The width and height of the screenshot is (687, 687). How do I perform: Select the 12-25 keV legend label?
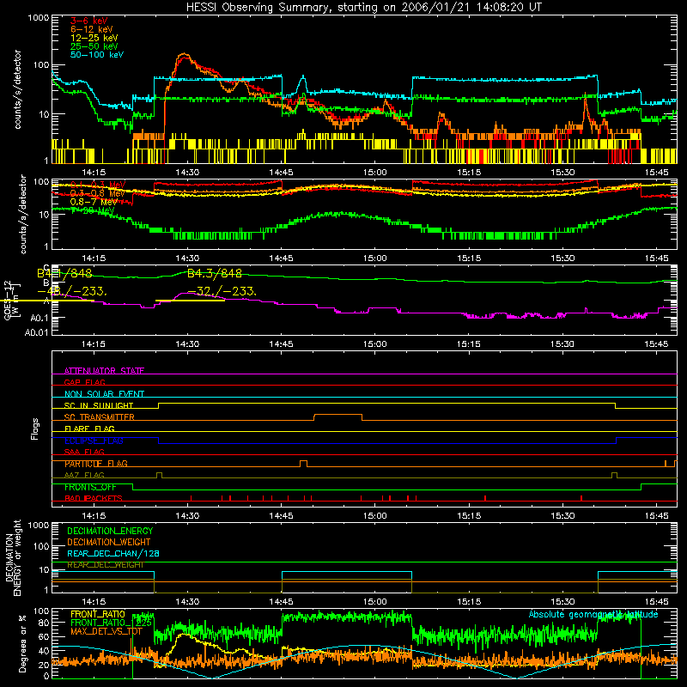pyautogui.click(x=94, y=38)
